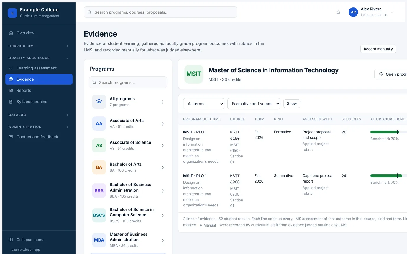407x254 pixels.
Task: Select the All programs list entry
Action: [x=128, y=102]
